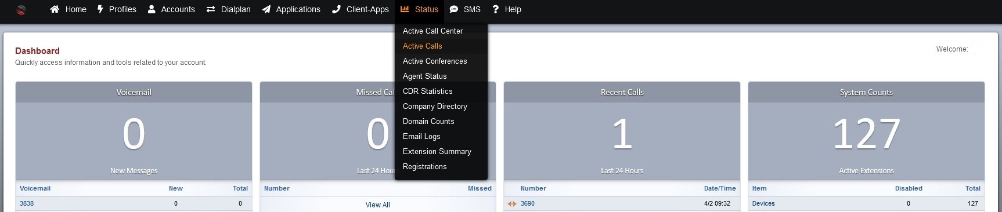Screen dimensions: 1002x212
Task: Click the Date/Time column header
Action: [x=720, y=188]
